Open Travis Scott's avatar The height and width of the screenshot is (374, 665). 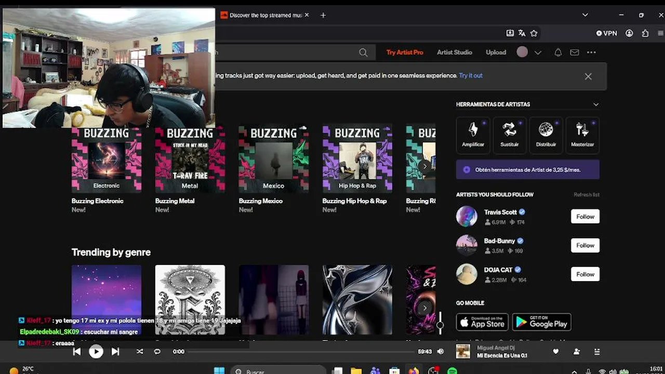coord(467,217)
